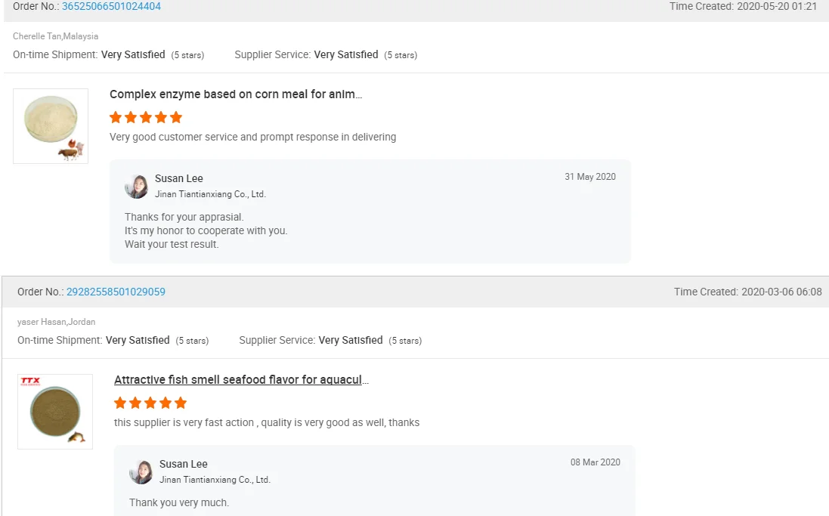
Task: Select Susan Lee name in the 08 Mar reply
Action: tap(184, 464)
